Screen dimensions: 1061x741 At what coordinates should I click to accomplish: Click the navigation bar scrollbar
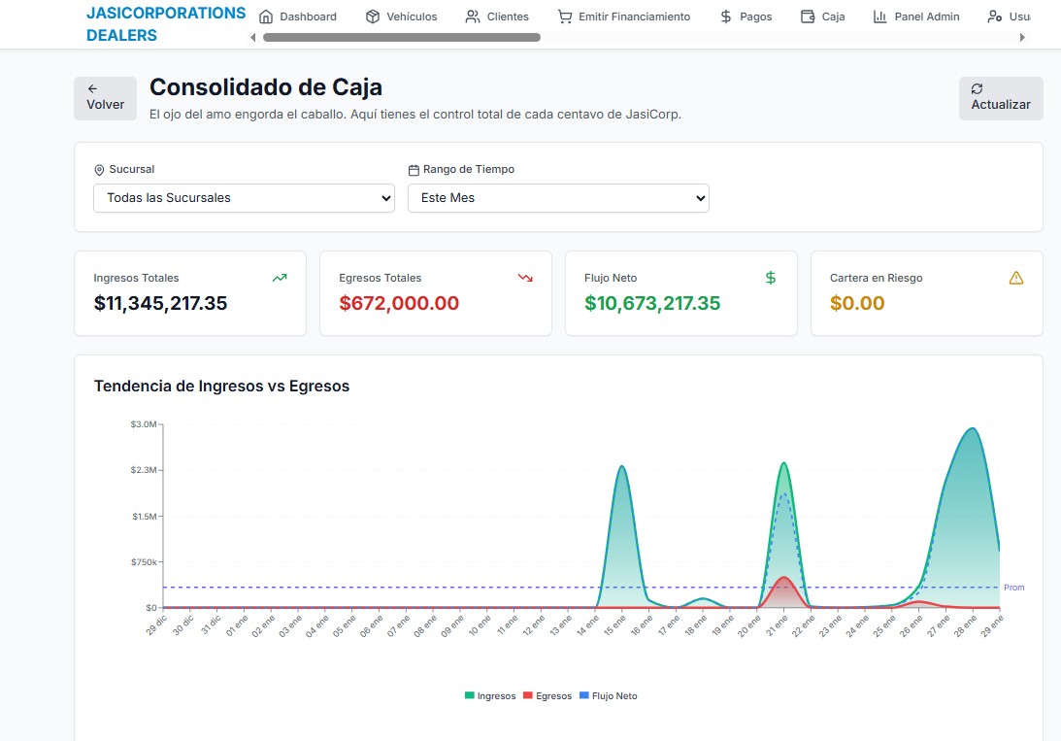(401, 37)
